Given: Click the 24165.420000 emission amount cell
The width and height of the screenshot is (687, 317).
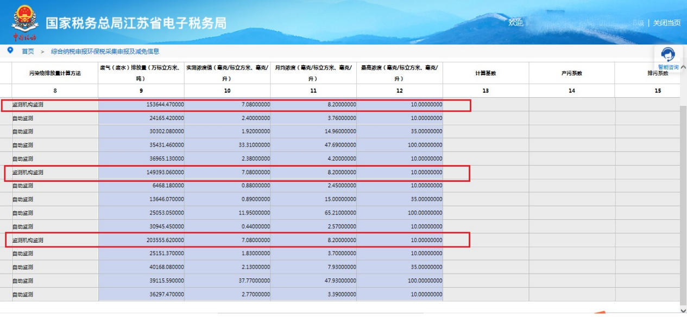Looking at the screenshot, I should (141, 118).
